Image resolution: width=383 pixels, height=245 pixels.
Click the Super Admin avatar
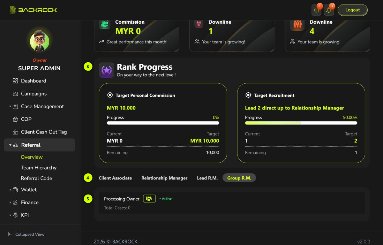tap(40, 42)
